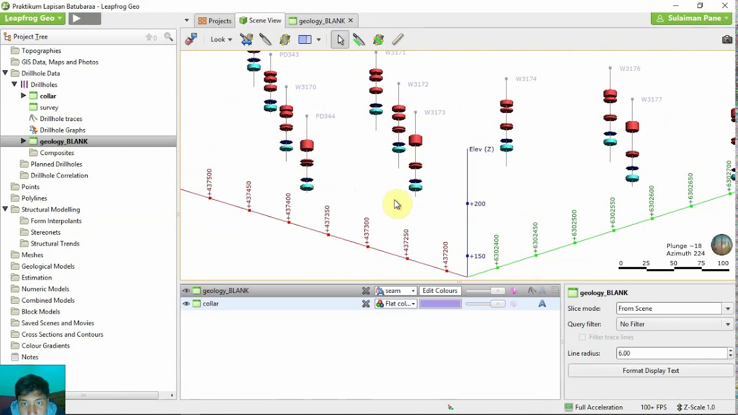Switch to the Scene View tab

pos(260,21)
